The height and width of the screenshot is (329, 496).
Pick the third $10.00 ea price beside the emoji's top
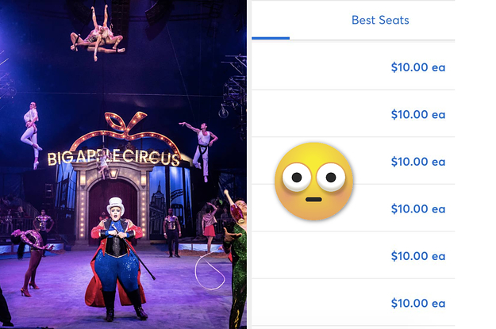(x=418, y=162)
